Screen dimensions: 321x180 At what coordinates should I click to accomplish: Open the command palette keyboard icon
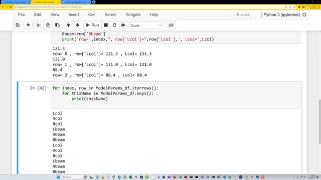click(171, 25)
